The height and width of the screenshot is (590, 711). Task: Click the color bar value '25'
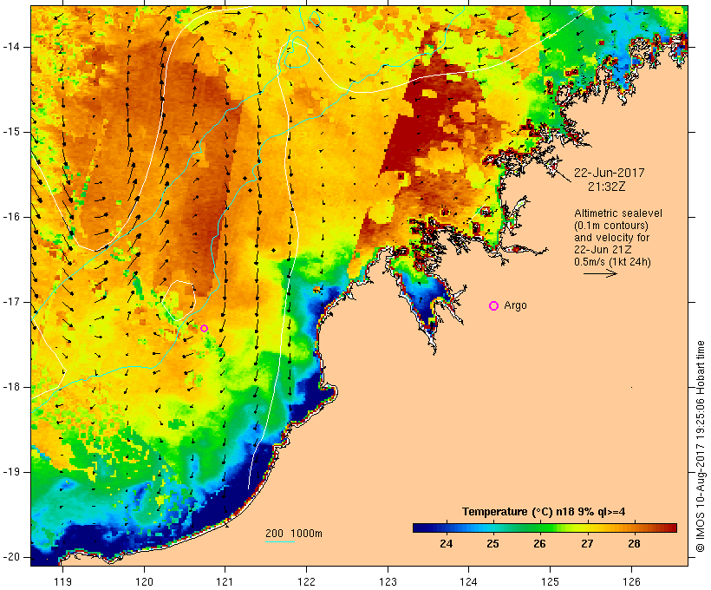pyautogui.click(x=492, y=543)
